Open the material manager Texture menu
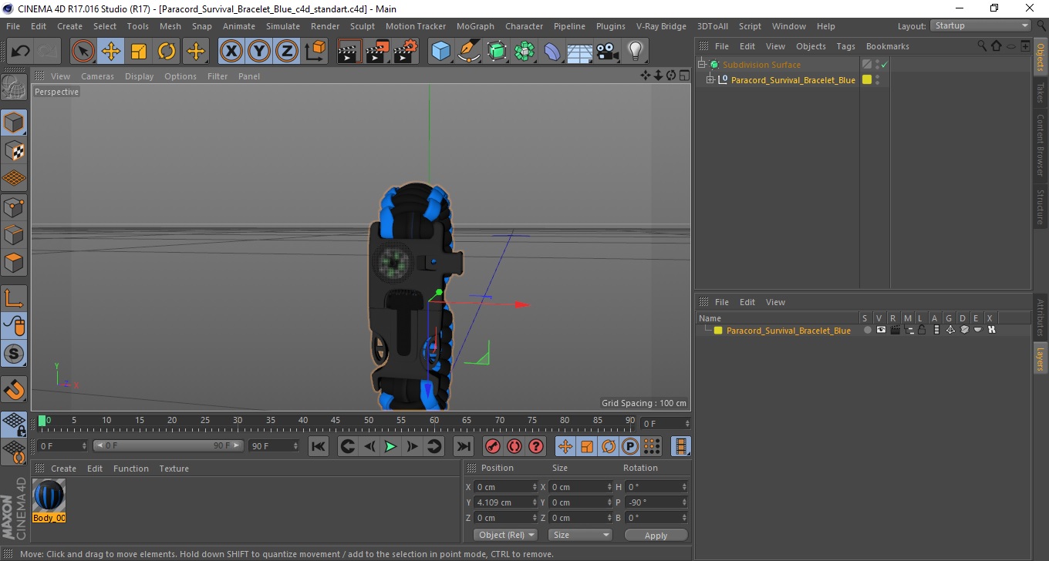The height and width of the screenshot is (561, 1049). (174, 469)
